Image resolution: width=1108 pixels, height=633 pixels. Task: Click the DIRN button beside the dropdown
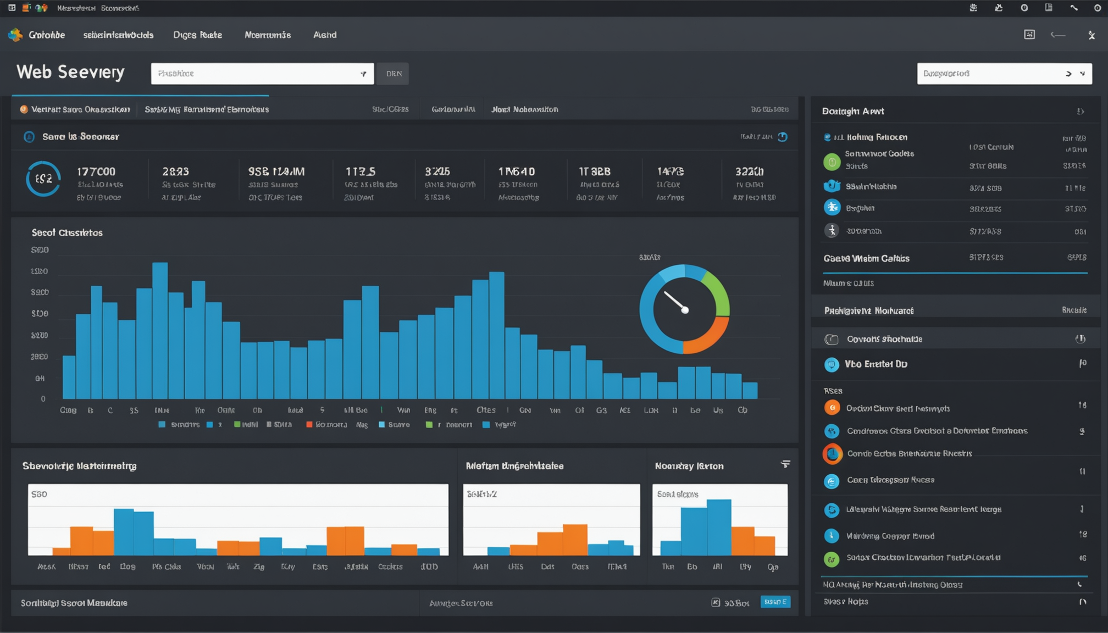click(x=394, y=74)
